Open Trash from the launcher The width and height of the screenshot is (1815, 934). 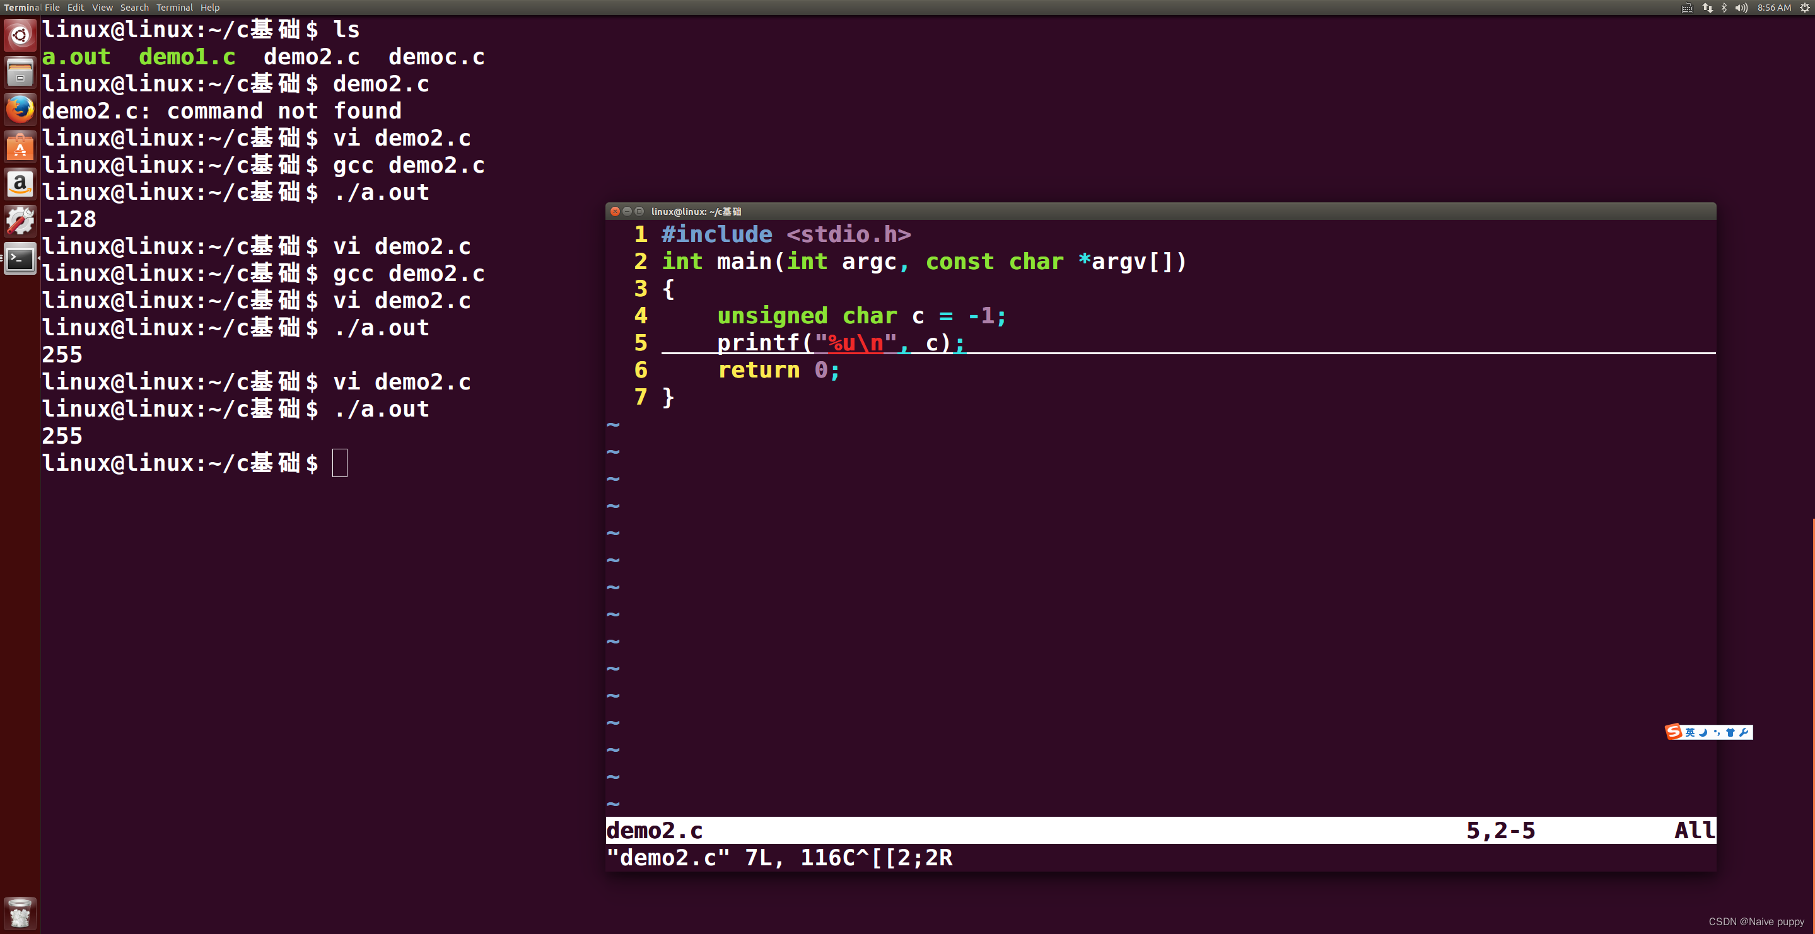pos(20,913)
